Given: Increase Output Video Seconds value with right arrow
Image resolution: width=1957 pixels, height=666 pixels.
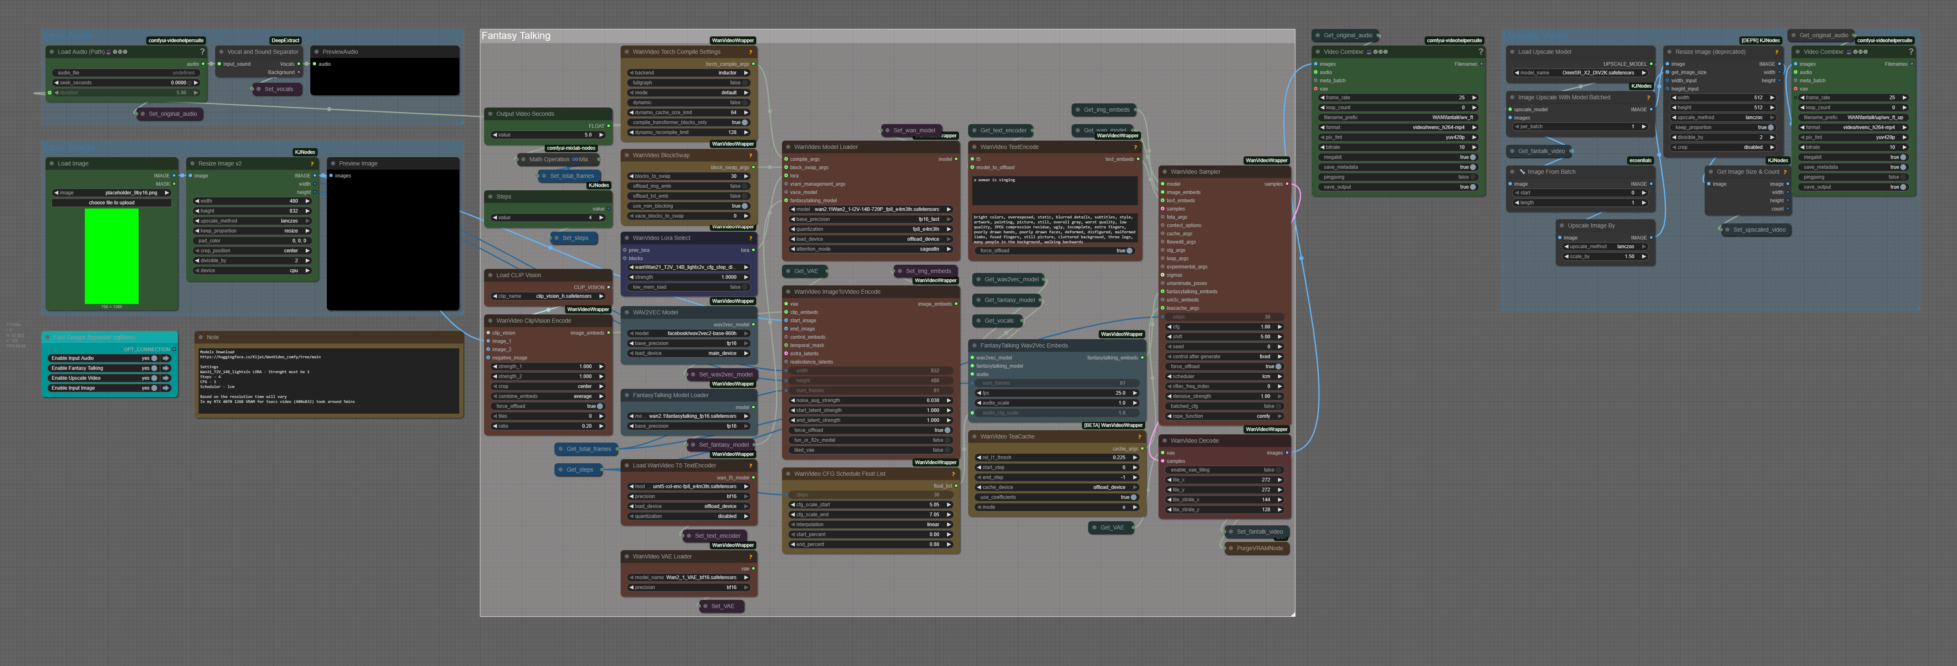Looking at the screenshot, I should point(601,135).
